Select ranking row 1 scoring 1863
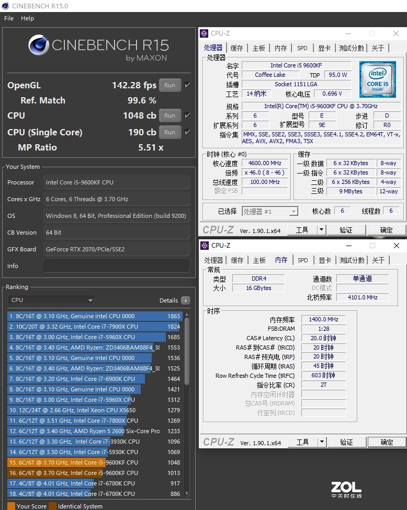Viewport: 407px width, 510px height. coord(94,316)
